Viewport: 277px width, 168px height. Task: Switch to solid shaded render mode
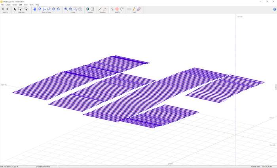[x=87, y=9]
